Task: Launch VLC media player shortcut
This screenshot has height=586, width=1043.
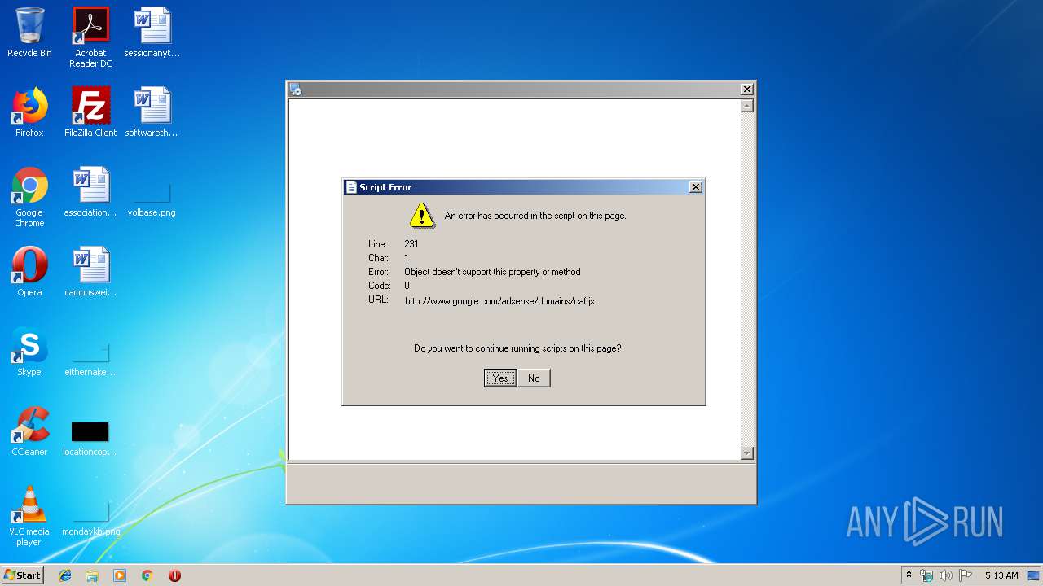Action: (x=29, y=516)
